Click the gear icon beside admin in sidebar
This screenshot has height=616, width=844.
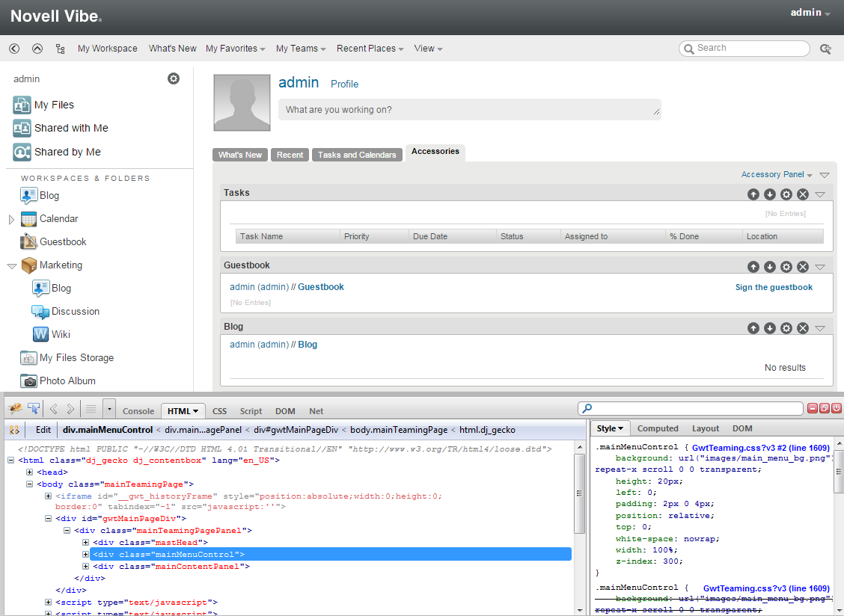click(x=174, y=78)
